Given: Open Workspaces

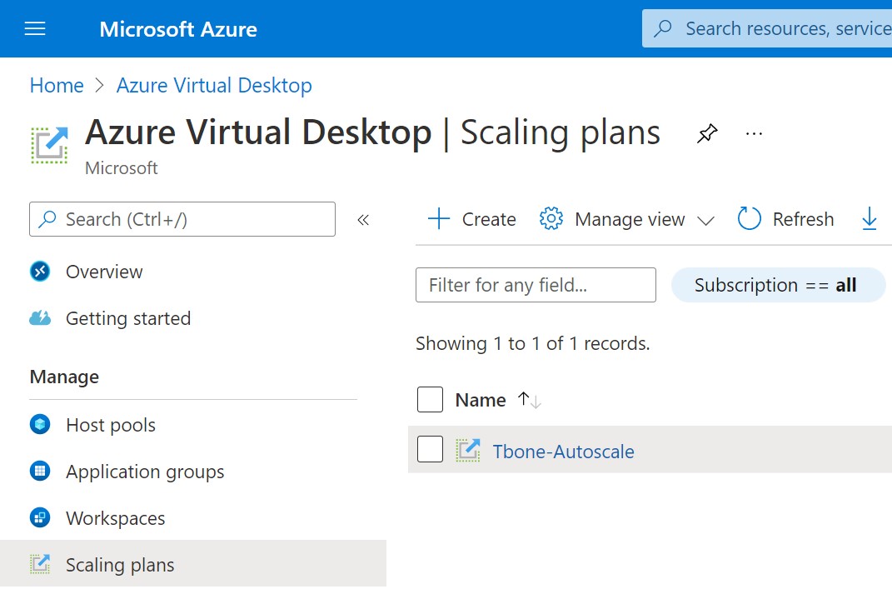Looking at the screenshot, I should (x=116, y=518).
